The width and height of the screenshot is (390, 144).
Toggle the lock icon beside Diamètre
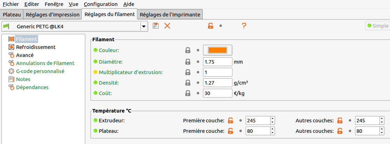(x=188, y=62)
